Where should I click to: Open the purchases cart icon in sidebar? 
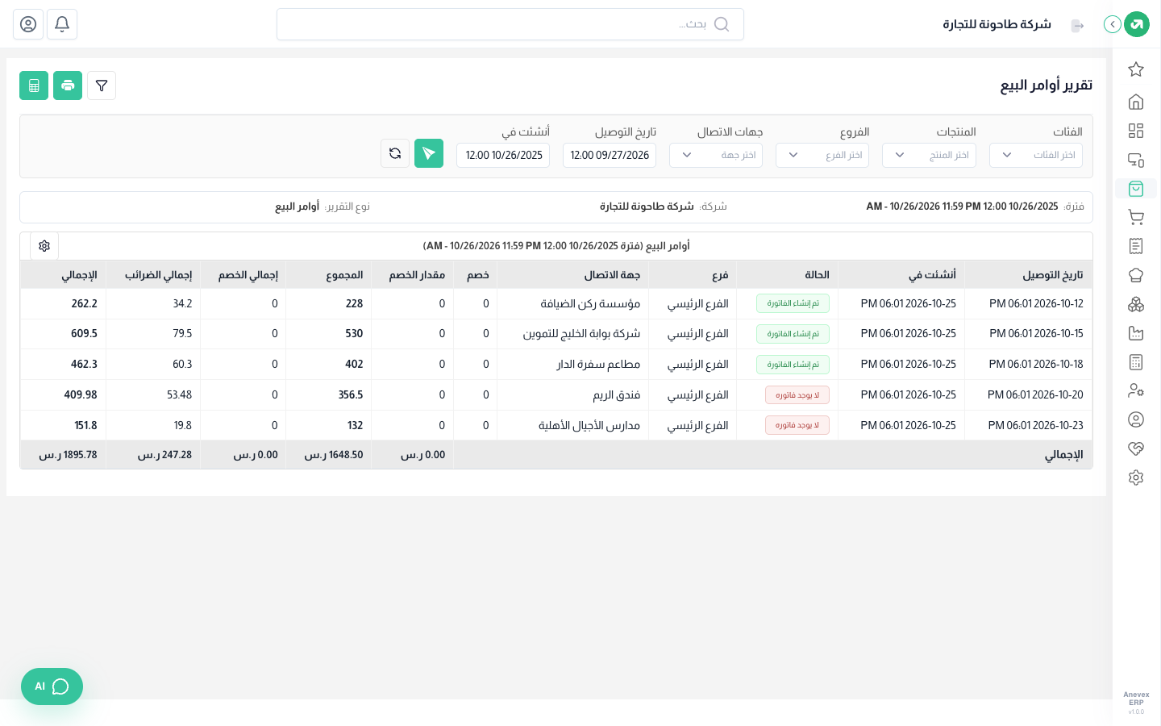coord(1136,218)
